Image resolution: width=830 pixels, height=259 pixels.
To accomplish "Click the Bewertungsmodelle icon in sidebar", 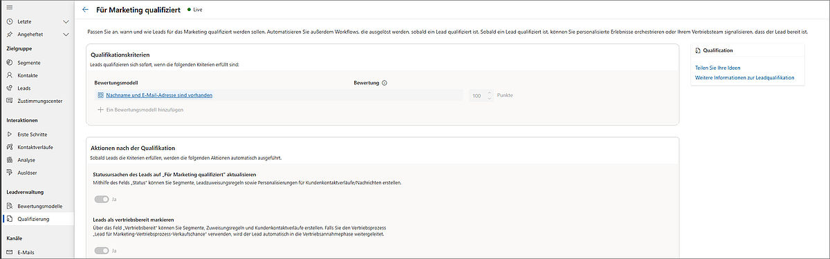I will pos(9,206).
